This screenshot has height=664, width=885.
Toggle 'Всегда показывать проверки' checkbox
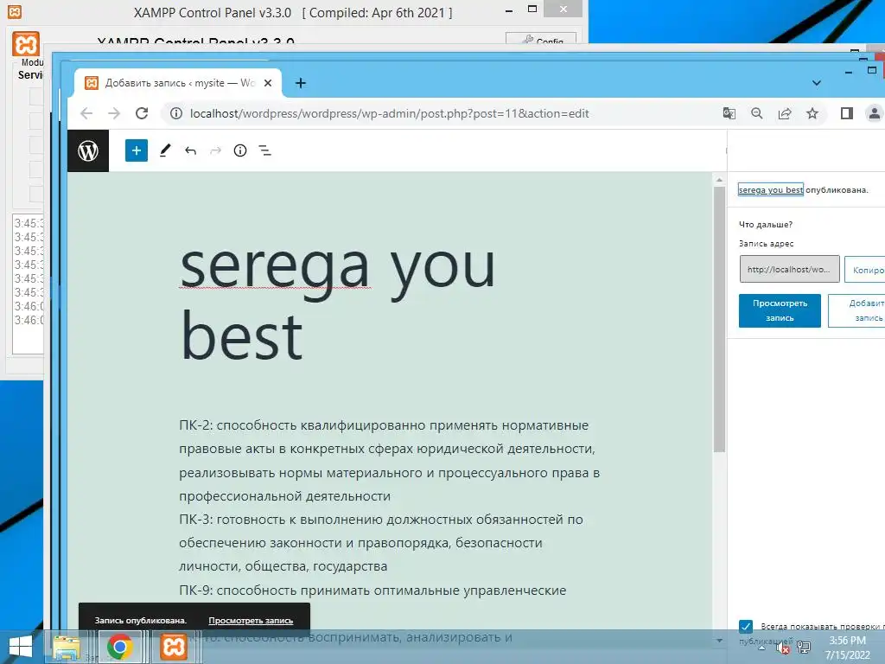[x=746, y=626]
